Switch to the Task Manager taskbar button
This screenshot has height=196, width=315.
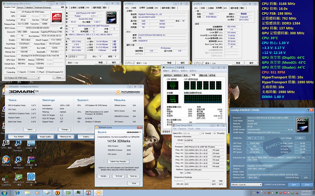pyautogui.click(x=78, y=193)
